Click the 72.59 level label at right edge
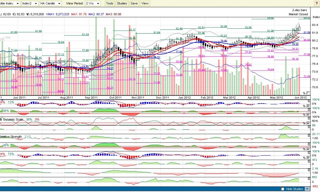 point(307,76)
